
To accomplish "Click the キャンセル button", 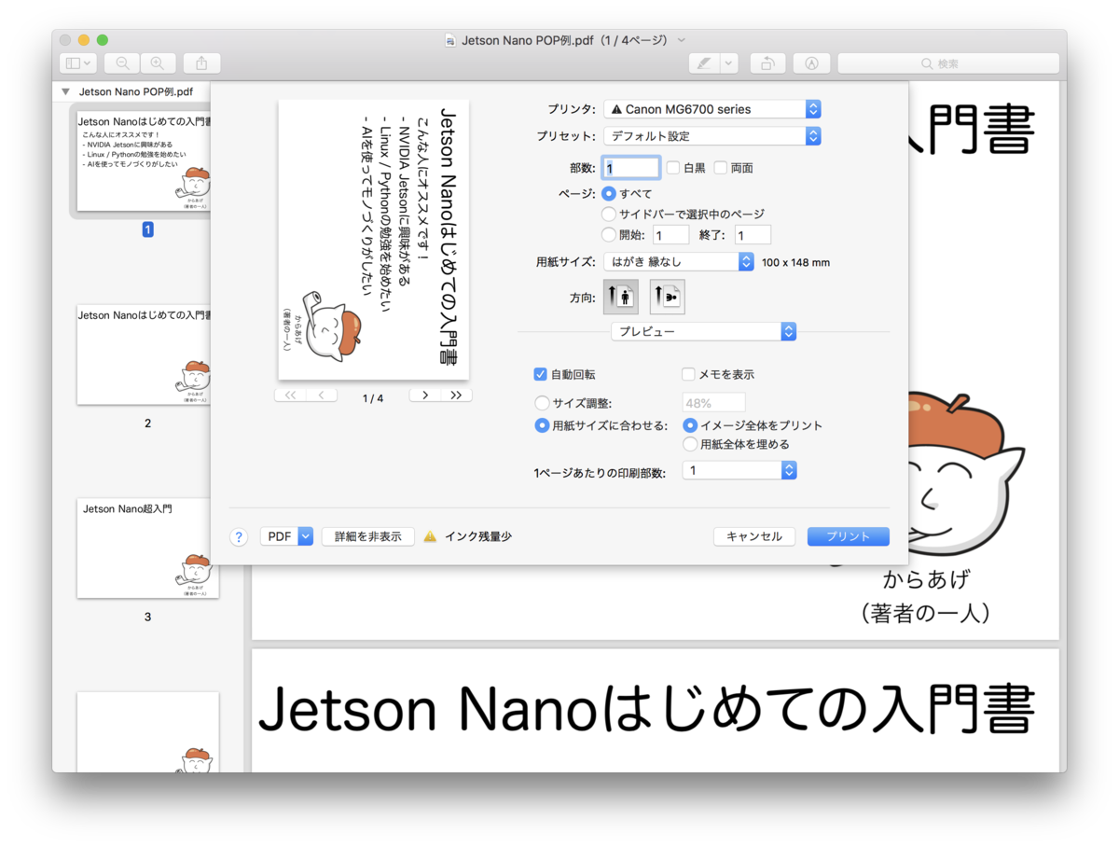I will pos(754,536).
